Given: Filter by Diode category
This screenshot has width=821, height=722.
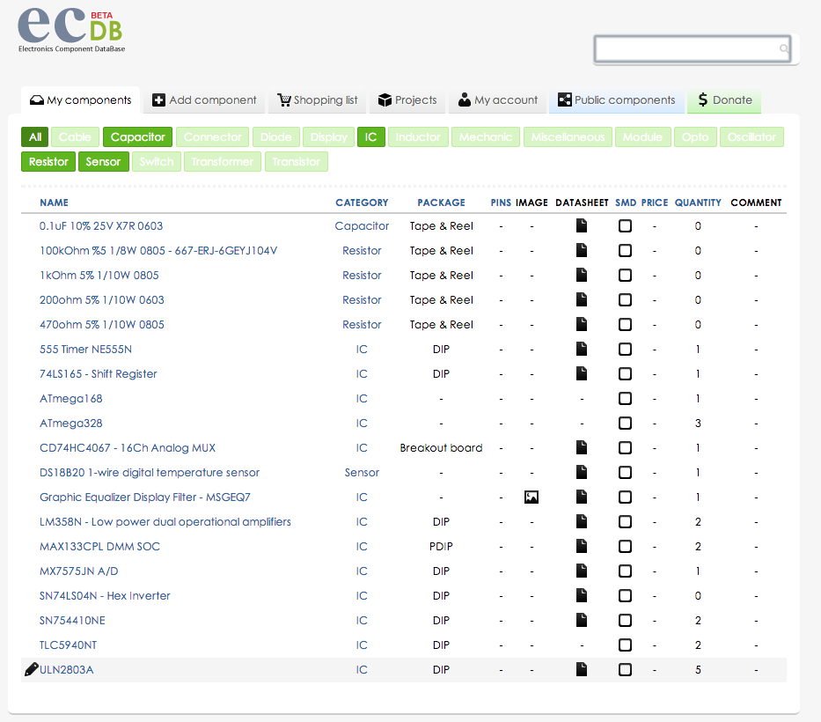Looking at the screenshot, I should [x=276, y=136].
